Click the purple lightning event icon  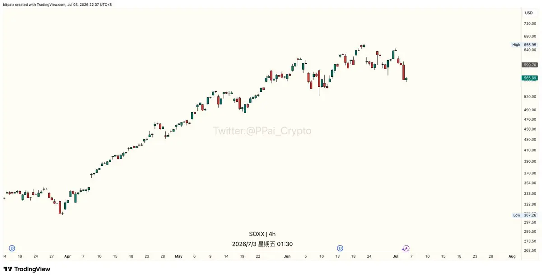pyautogui.click(x=406, y=248)
